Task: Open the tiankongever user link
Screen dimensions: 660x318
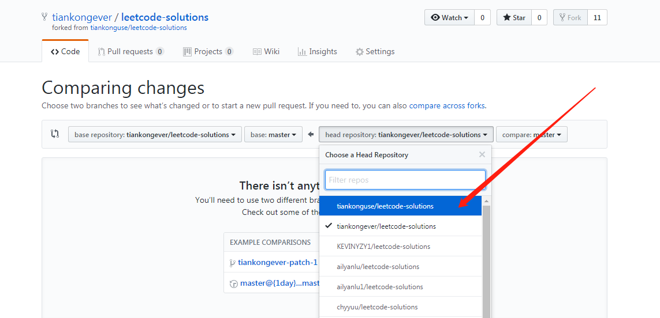Action: point(82,17)
